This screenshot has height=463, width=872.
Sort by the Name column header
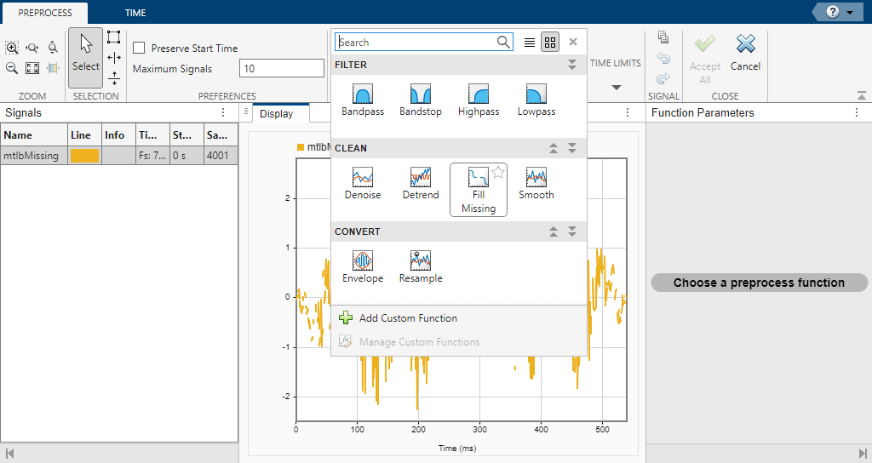(34, 135)
